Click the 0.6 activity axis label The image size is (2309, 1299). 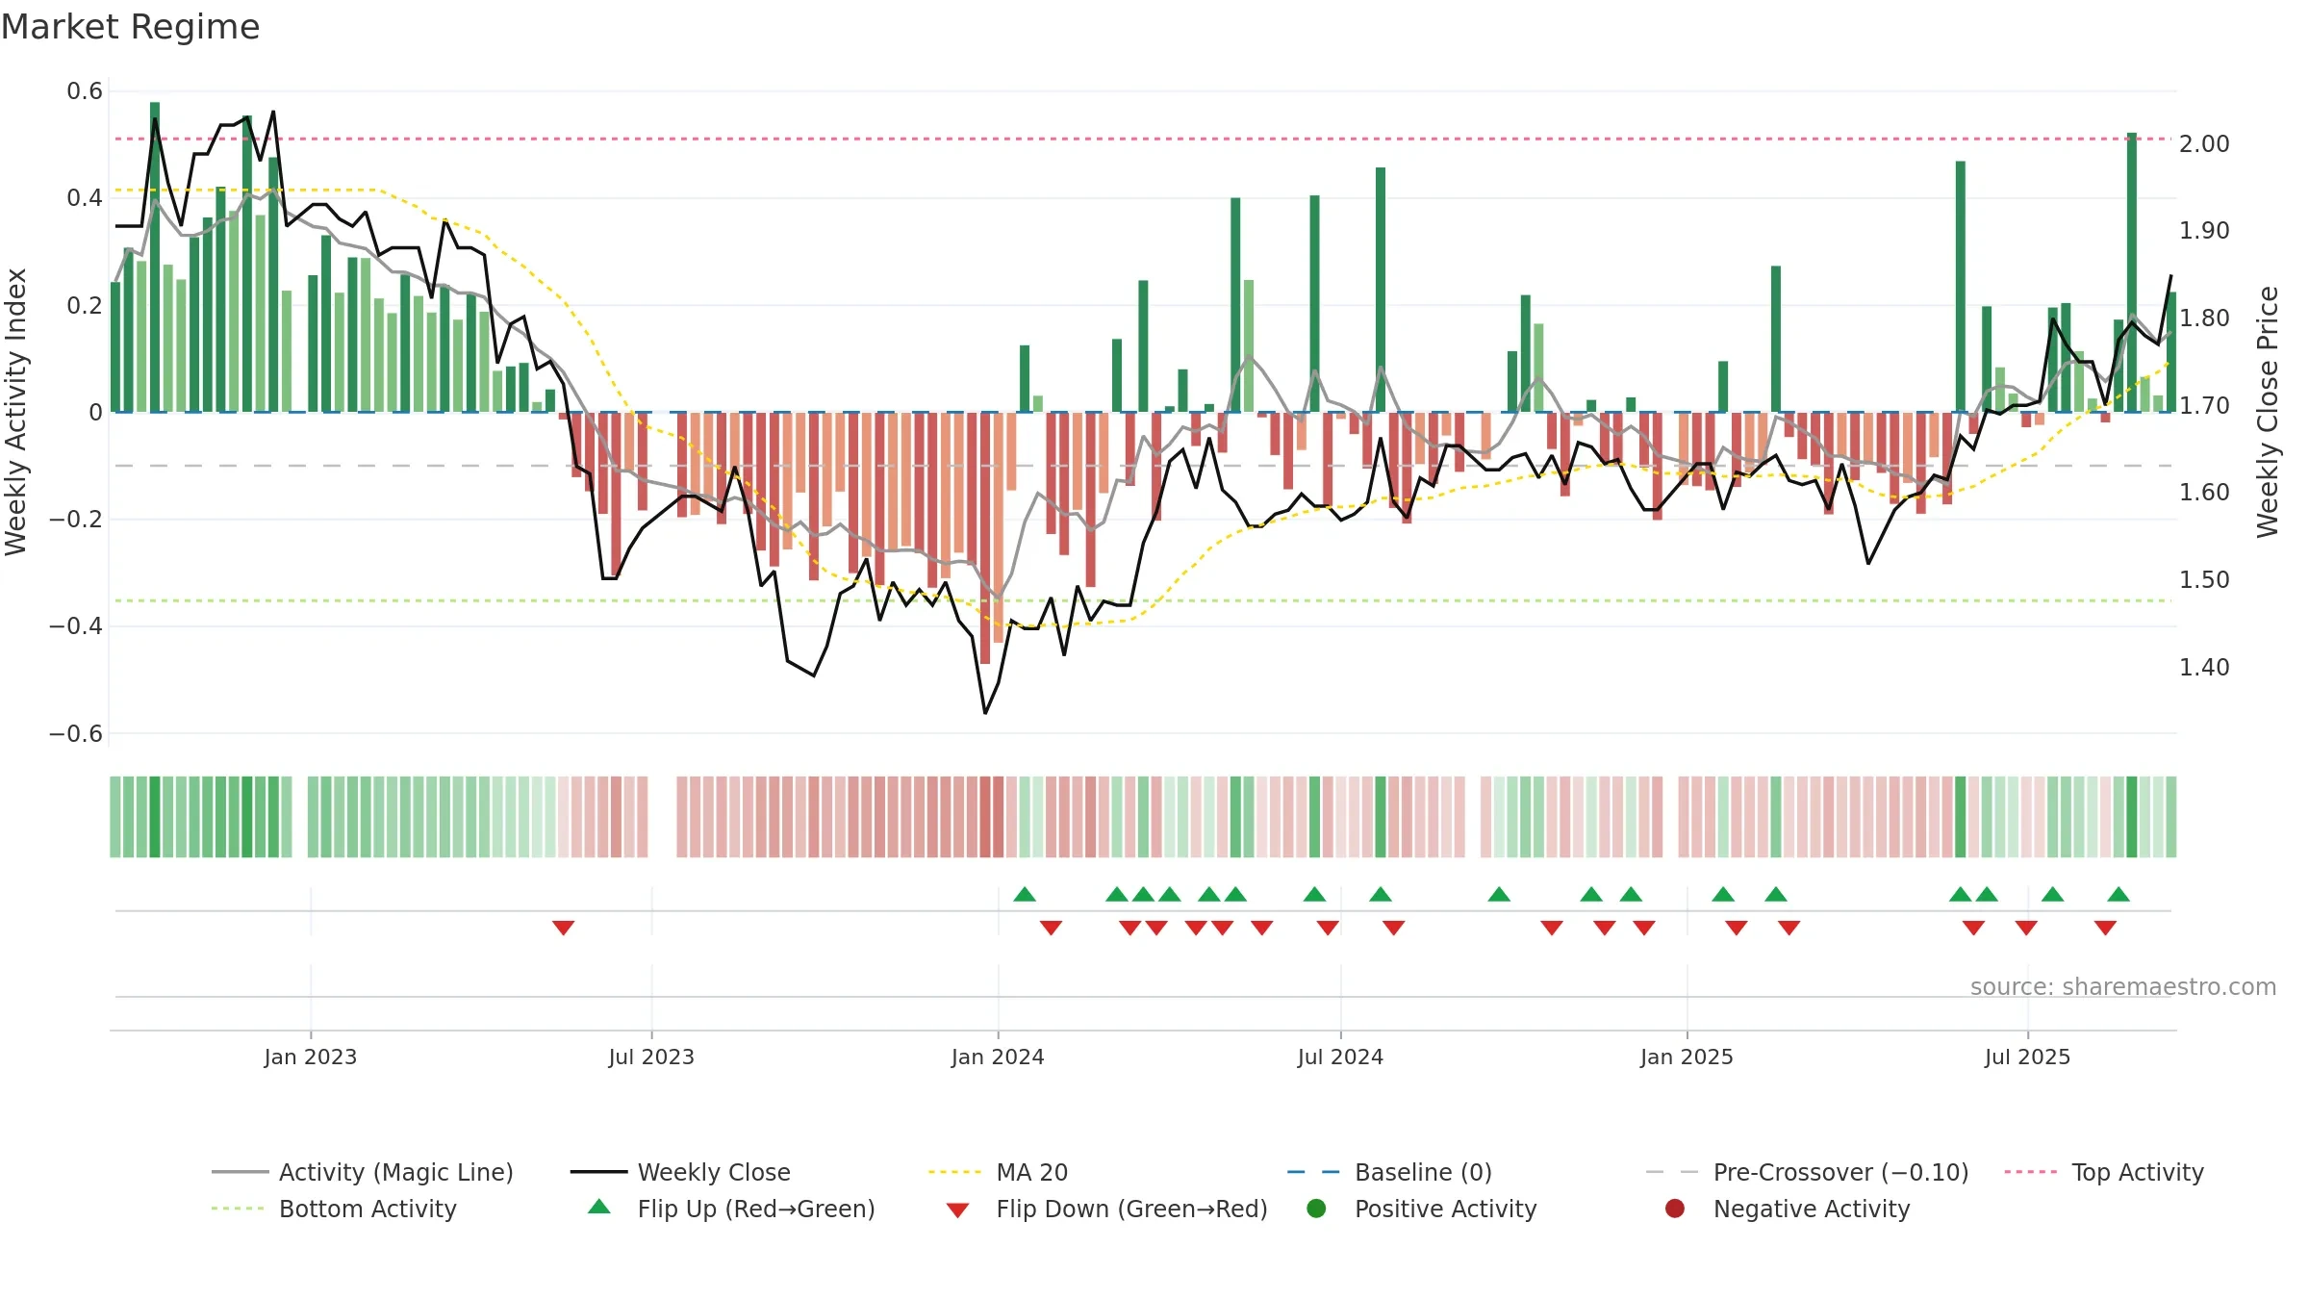[85, 91]
